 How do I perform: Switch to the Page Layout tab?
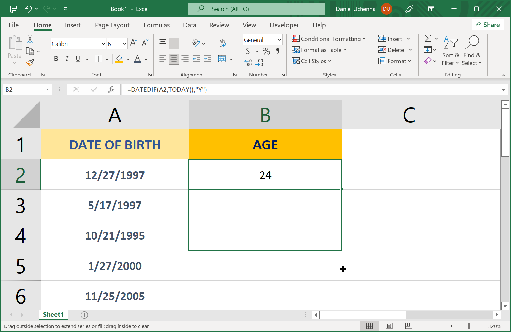pyautogui.click(x=112, y=25)
